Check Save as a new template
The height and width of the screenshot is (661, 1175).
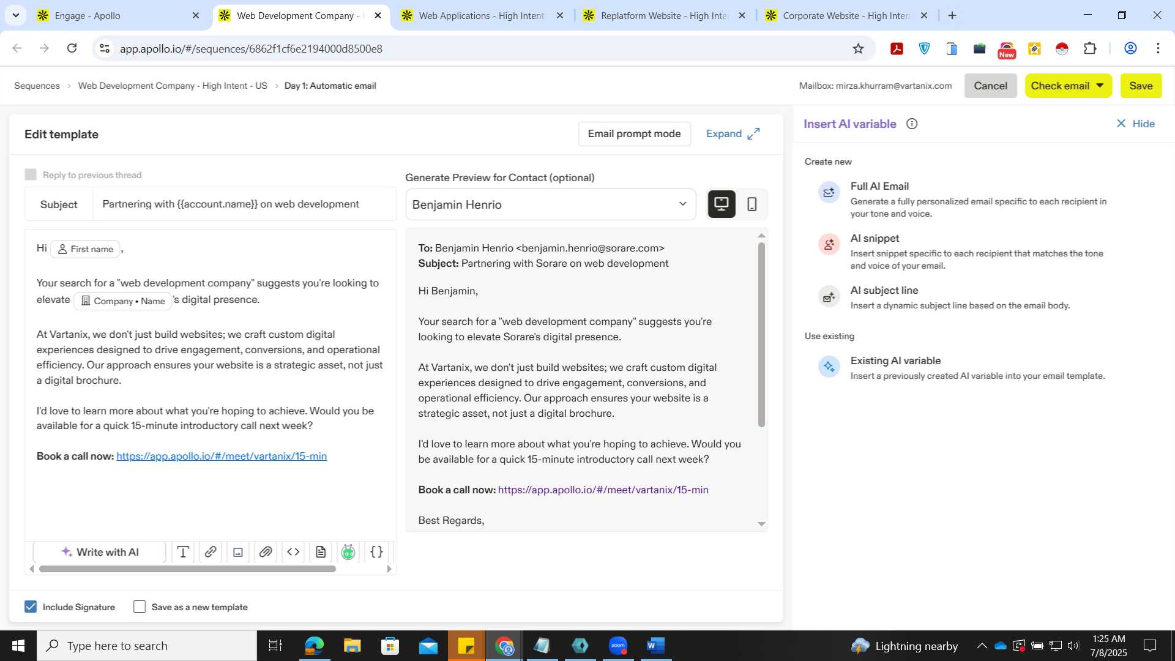coord(140,607)
